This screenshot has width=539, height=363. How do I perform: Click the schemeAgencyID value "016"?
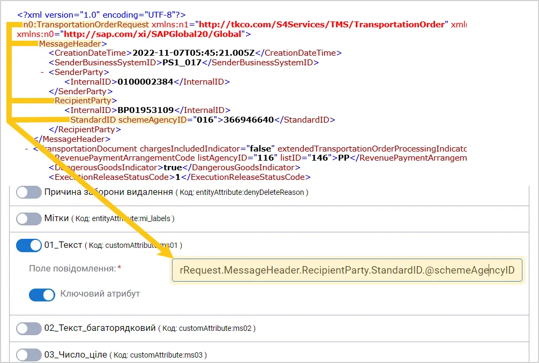(x=206, y=120)
